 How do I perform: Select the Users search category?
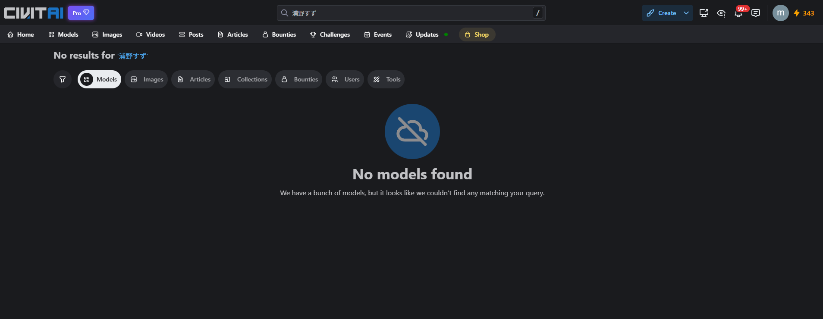point(345,79)
